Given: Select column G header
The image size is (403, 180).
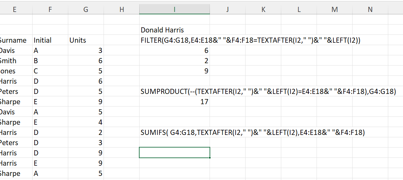Looking at the screenshot, I should click(x=86, y=10).
